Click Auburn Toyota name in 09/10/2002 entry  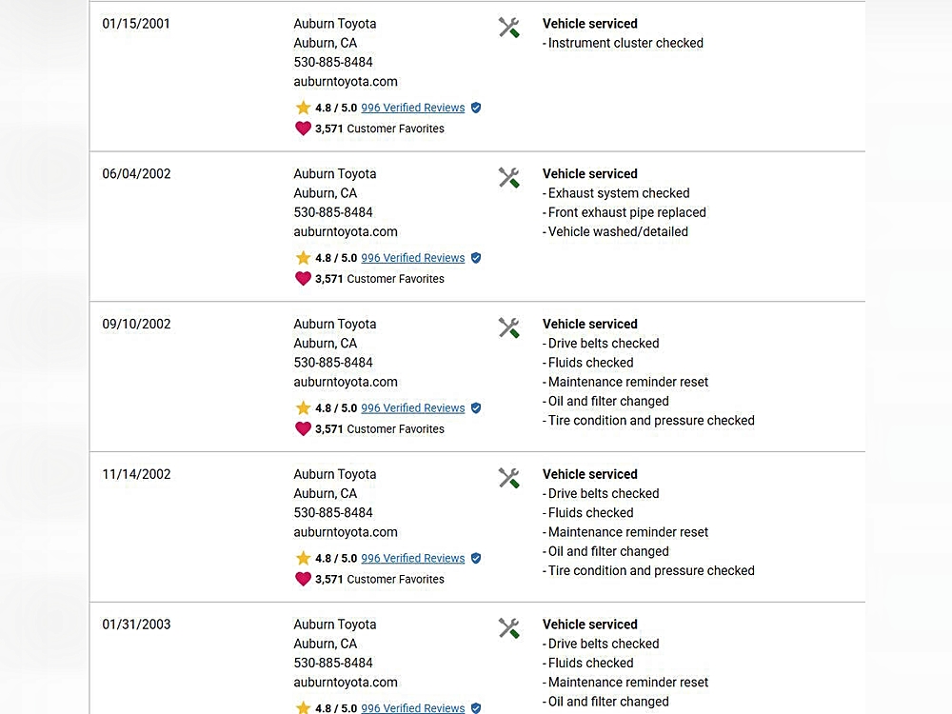click(x=335, y=324)
